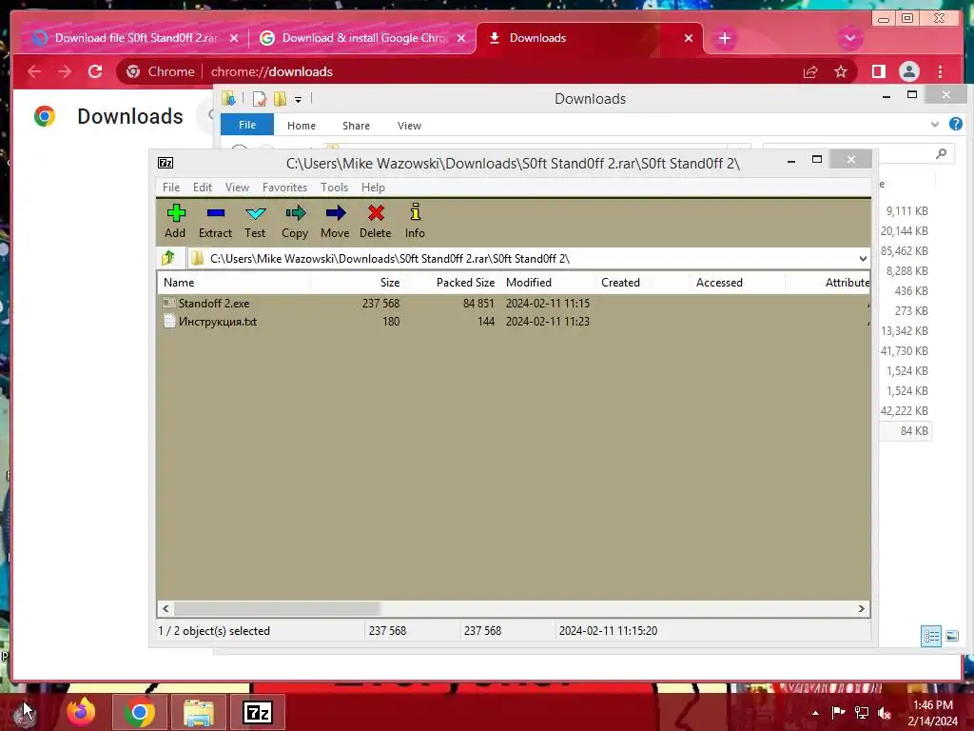Open the Chrome profile avatar
The image size is (974, 731).
(x=908, y=71)
